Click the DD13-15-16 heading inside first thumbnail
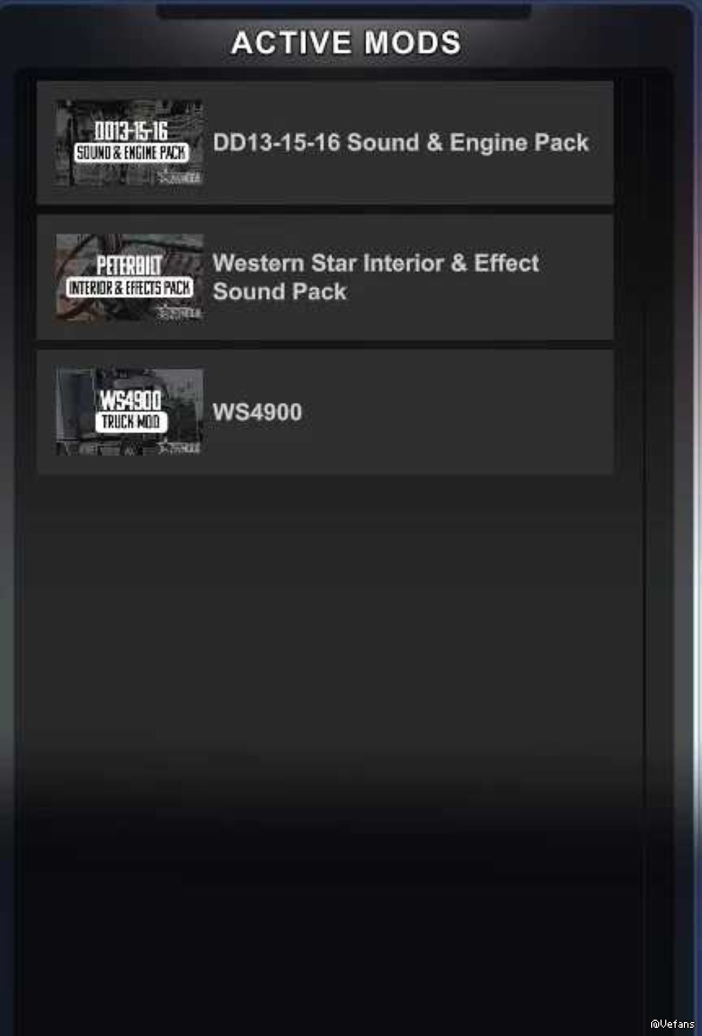702x1036 pixels. coord(131,130)
